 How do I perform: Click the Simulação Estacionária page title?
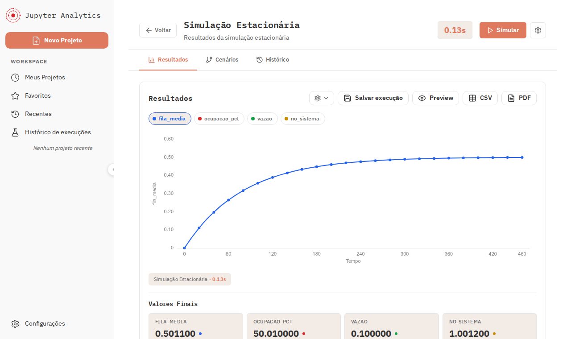(x=242, y=25)
